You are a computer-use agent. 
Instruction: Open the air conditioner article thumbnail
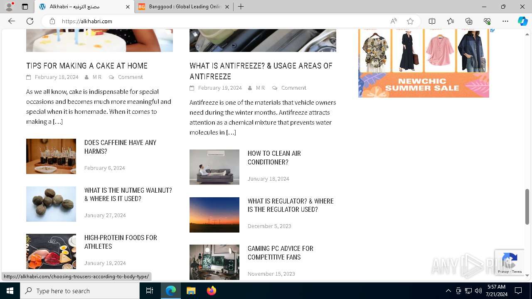[214, 167]
